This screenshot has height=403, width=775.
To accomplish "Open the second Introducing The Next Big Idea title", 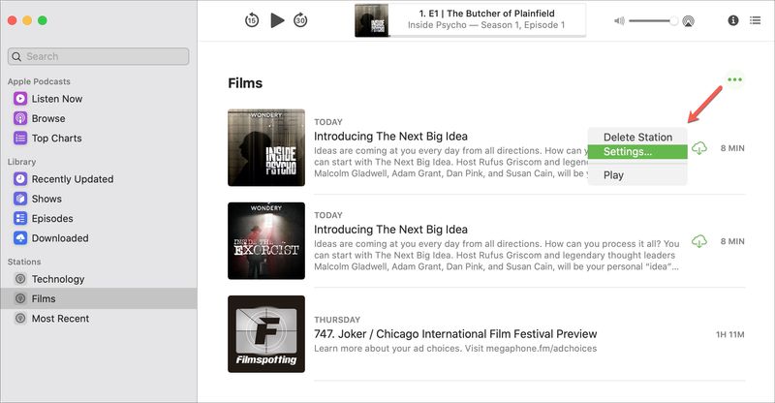I will tap(390, 230).
